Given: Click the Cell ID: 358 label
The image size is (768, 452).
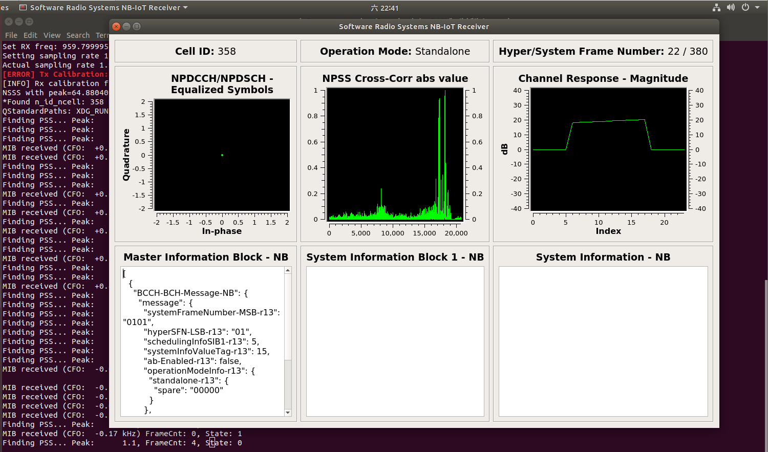Looking at the screenshot, I should tap(205, 51).
